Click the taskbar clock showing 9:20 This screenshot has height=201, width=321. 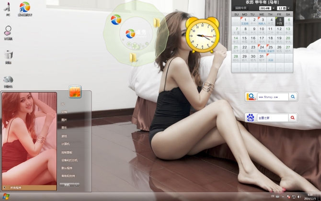point(310,197)
